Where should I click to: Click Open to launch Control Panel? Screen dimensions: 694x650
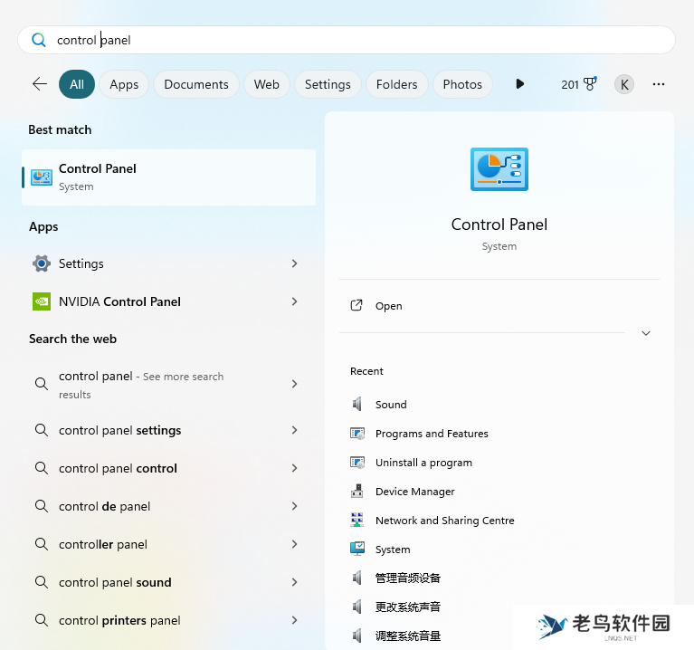tap(388, 306)
